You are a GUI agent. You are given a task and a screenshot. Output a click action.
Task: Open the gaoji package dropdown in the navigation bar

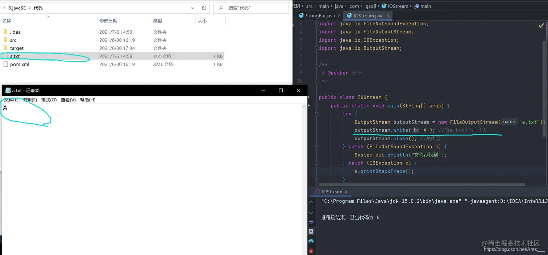pos(371,6)
